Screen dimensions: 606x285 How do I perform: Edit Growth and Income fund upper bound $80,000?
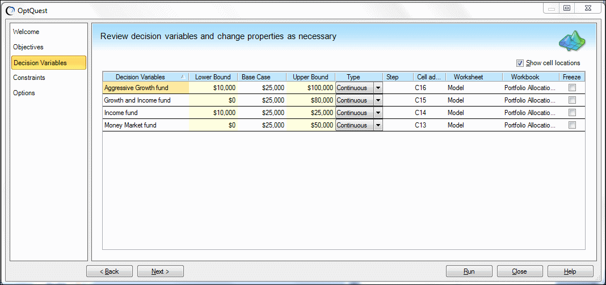tap(311, 100)
